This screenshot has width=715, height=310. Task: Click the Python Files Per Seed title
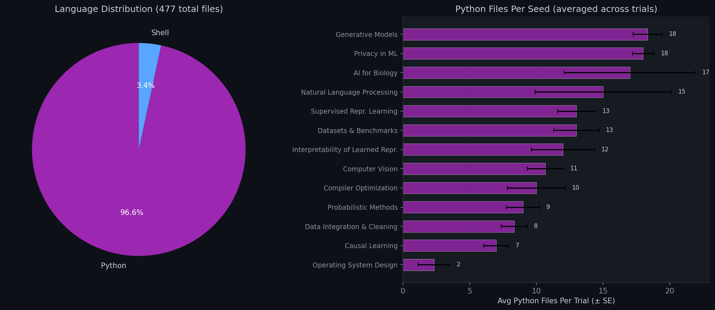[556, 9]
